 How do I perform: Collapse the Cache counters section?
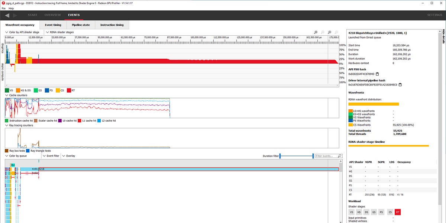tap(16, 96)
